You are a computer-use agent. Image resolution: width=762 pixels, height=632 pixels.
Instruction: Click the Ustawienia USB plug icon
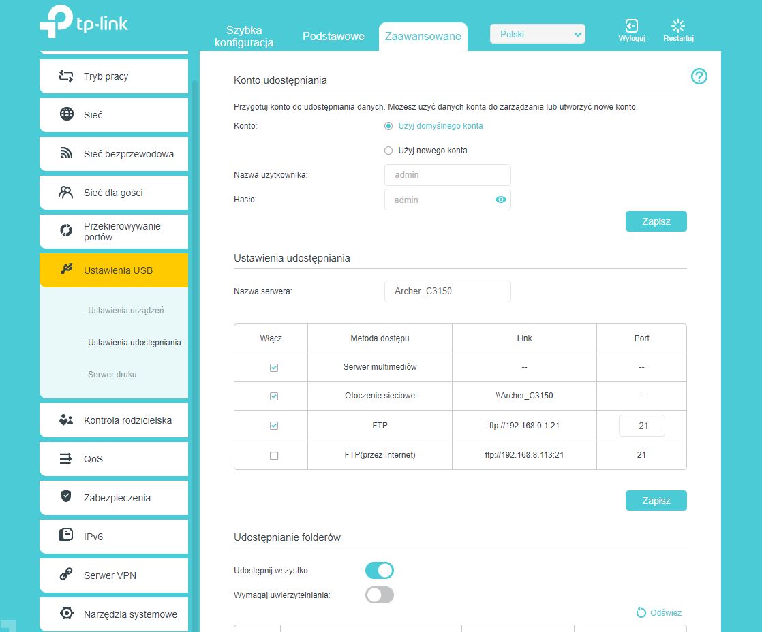click(x=67, y=269)
